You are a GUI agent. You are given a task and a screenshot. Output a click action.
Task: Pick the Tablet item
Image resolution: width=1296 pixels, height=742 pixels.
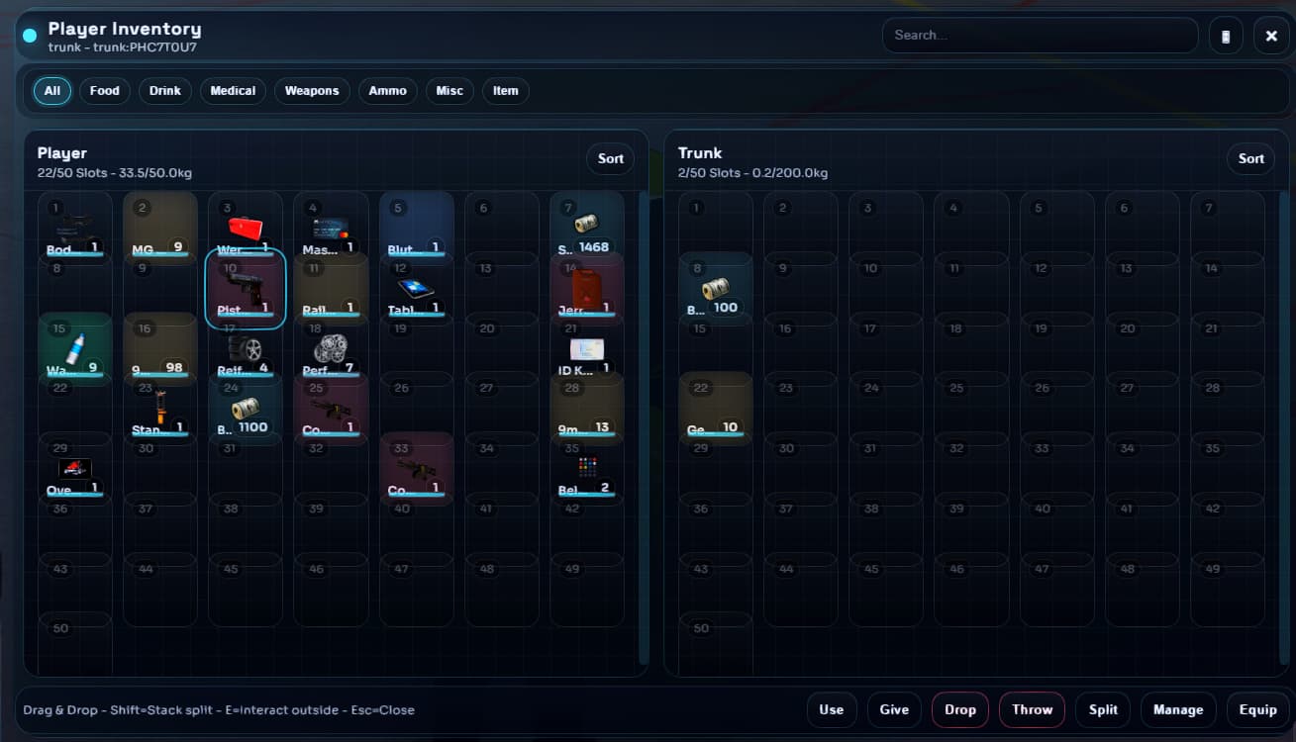[416, 288]
